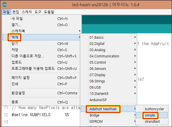Expand 08.Strings examples submenu
The height and width of the screenshot is (127, 172).
pos(109,81)
